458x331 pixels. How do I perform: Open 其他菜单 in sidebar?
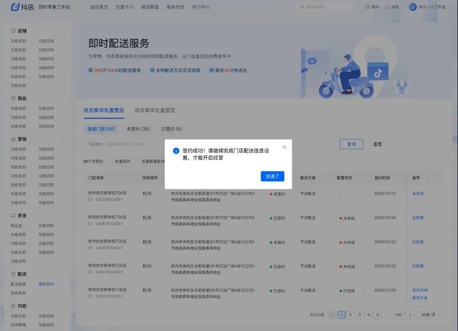(x=18, y=293)
